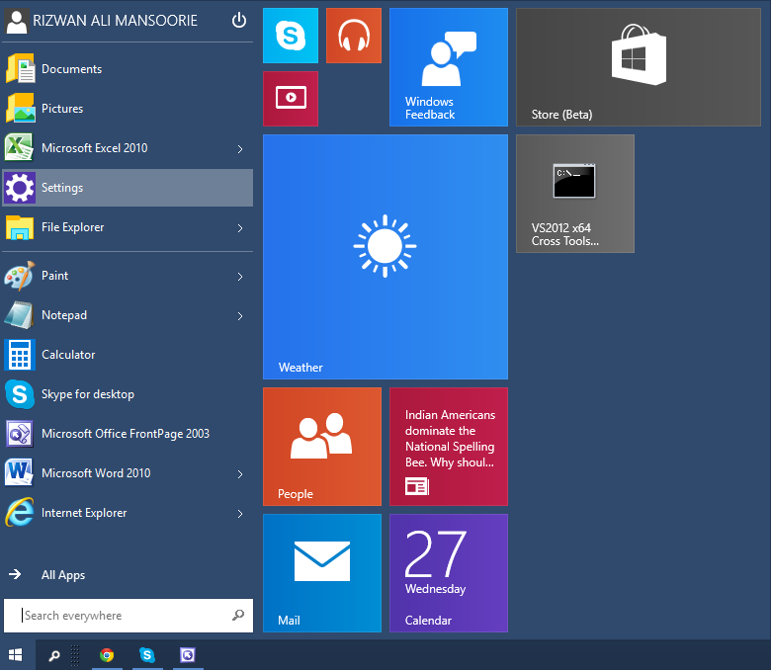Click the Skype for desktop icon
Image resolution: width=771 pixels, height=670 pixels.
click(20, 394)
